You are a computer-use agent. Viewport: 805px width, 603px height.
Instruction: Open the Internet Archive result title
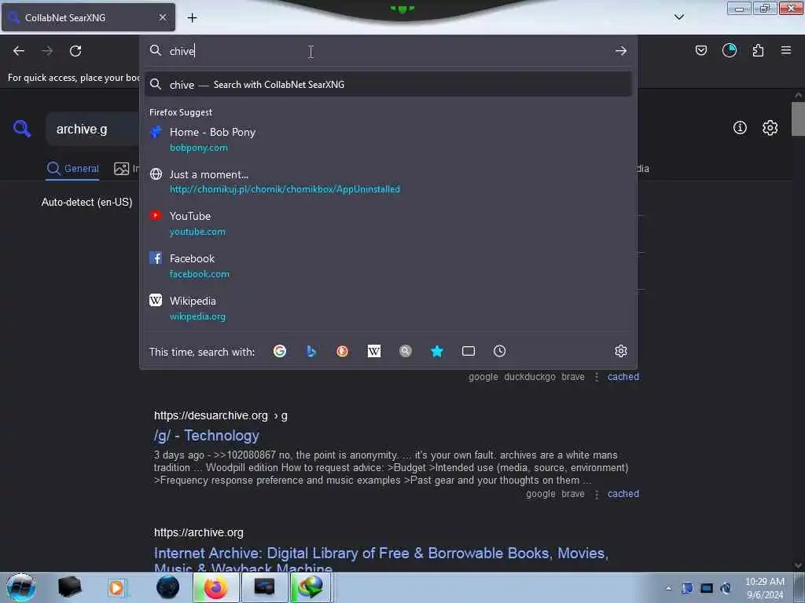[x=381, y=560]
